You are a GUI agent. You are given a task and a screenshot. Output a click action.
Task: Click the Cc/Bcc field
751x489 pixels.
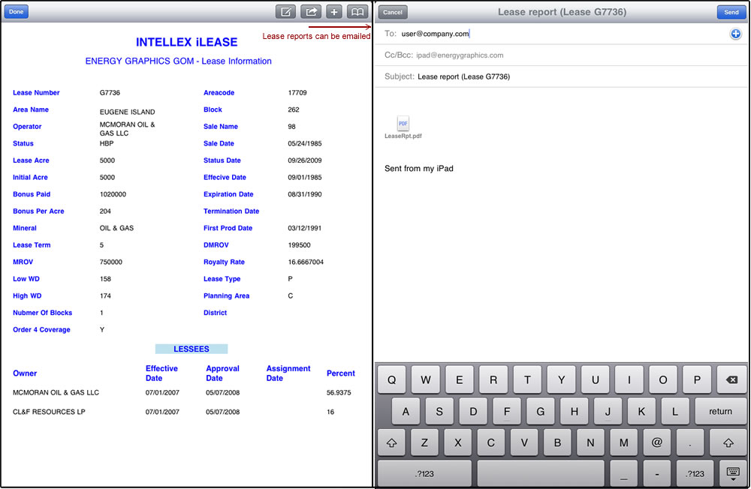(x=561, y=55)
